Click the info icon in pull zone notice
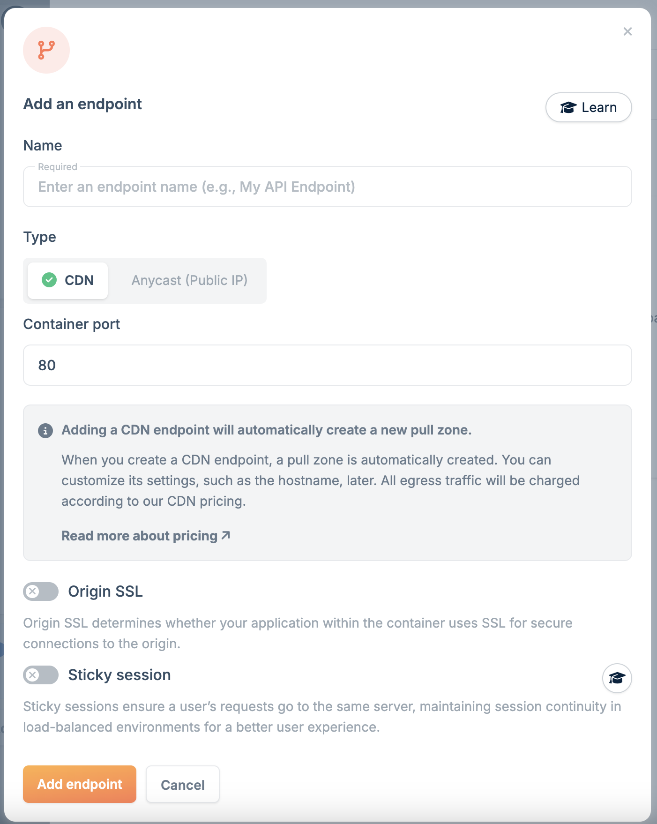The image size is (657, 824). pos(45,430)
